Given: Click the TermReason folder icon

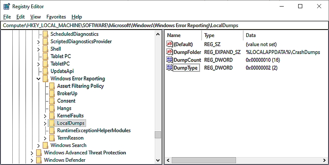Looking at the screenshot, I should click(52, 138).
